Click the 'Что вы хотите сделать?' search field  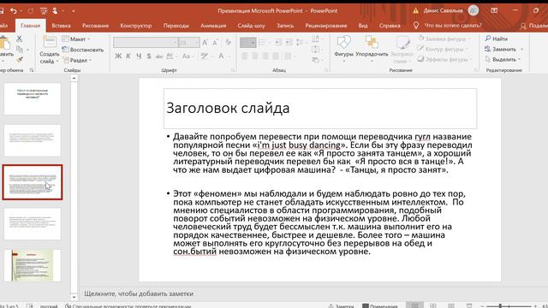click(x=453, y=26)
